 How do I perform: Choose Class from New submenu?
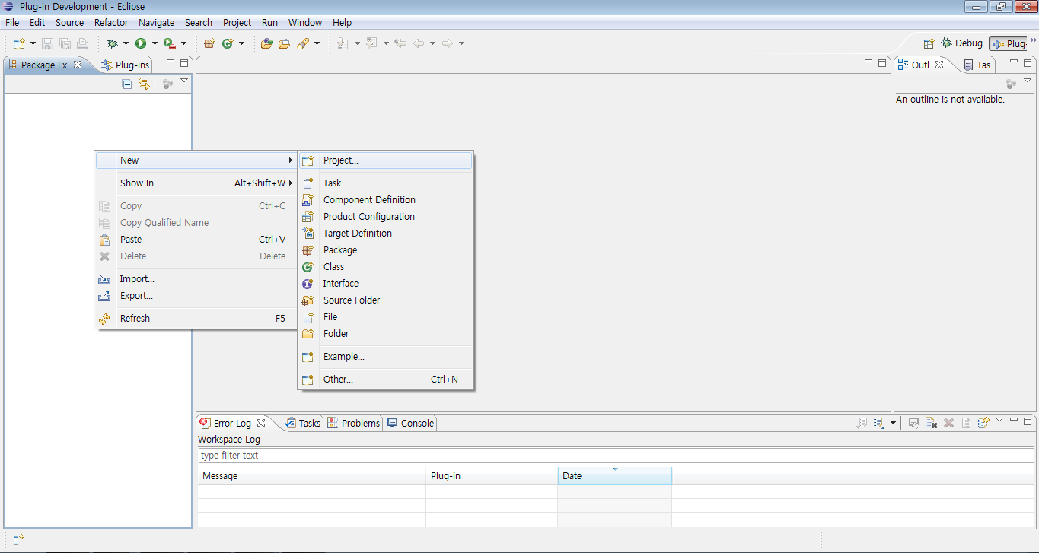(x=385, y=267)
